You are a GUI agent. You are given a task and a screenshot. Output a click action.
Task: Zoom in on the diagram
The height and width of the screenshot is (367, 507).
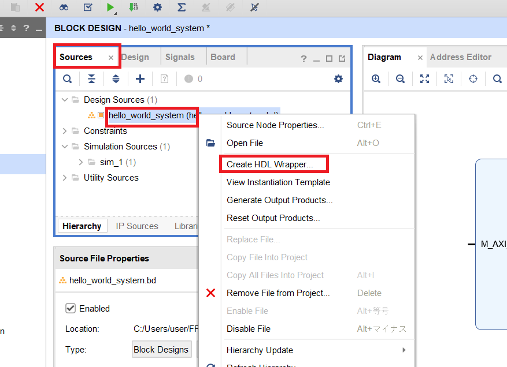[x=376, y=78]
